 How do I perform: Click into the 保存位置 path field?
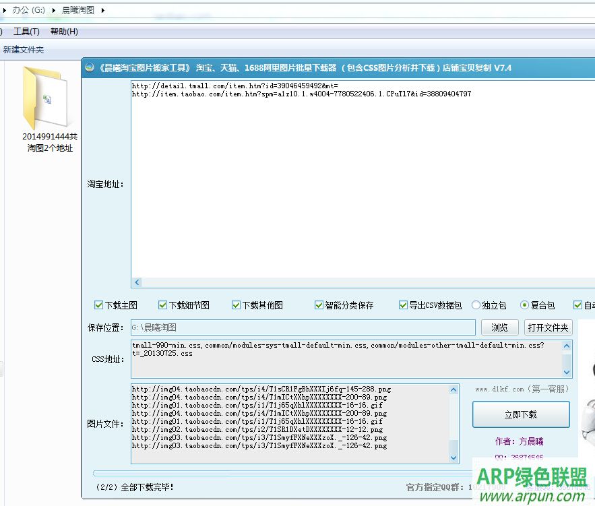303,327
